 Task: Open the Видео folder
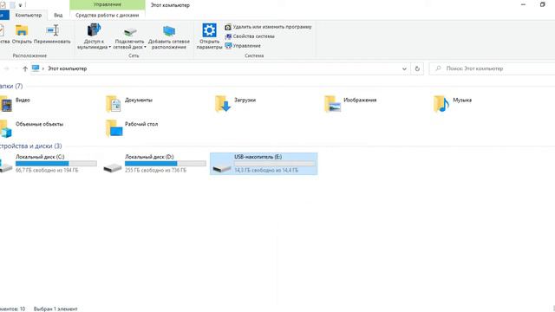(x=16, y=103)
